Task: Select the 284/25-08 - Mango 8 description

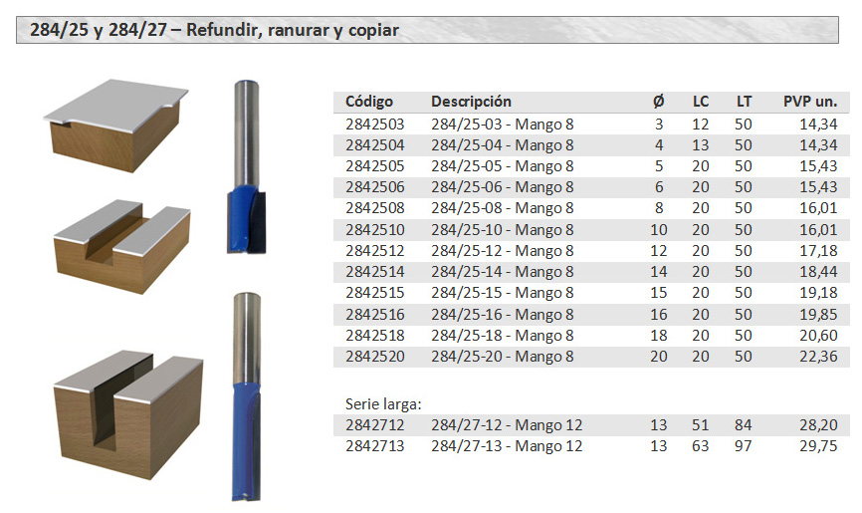Action: click(502, 209)
